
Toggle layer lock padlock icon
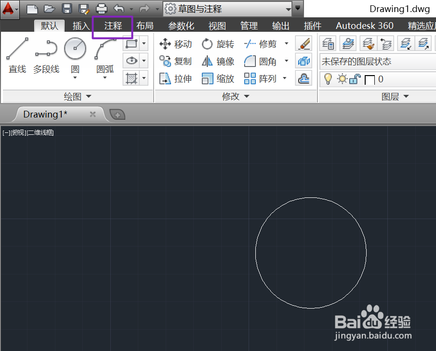pos(355,79)
